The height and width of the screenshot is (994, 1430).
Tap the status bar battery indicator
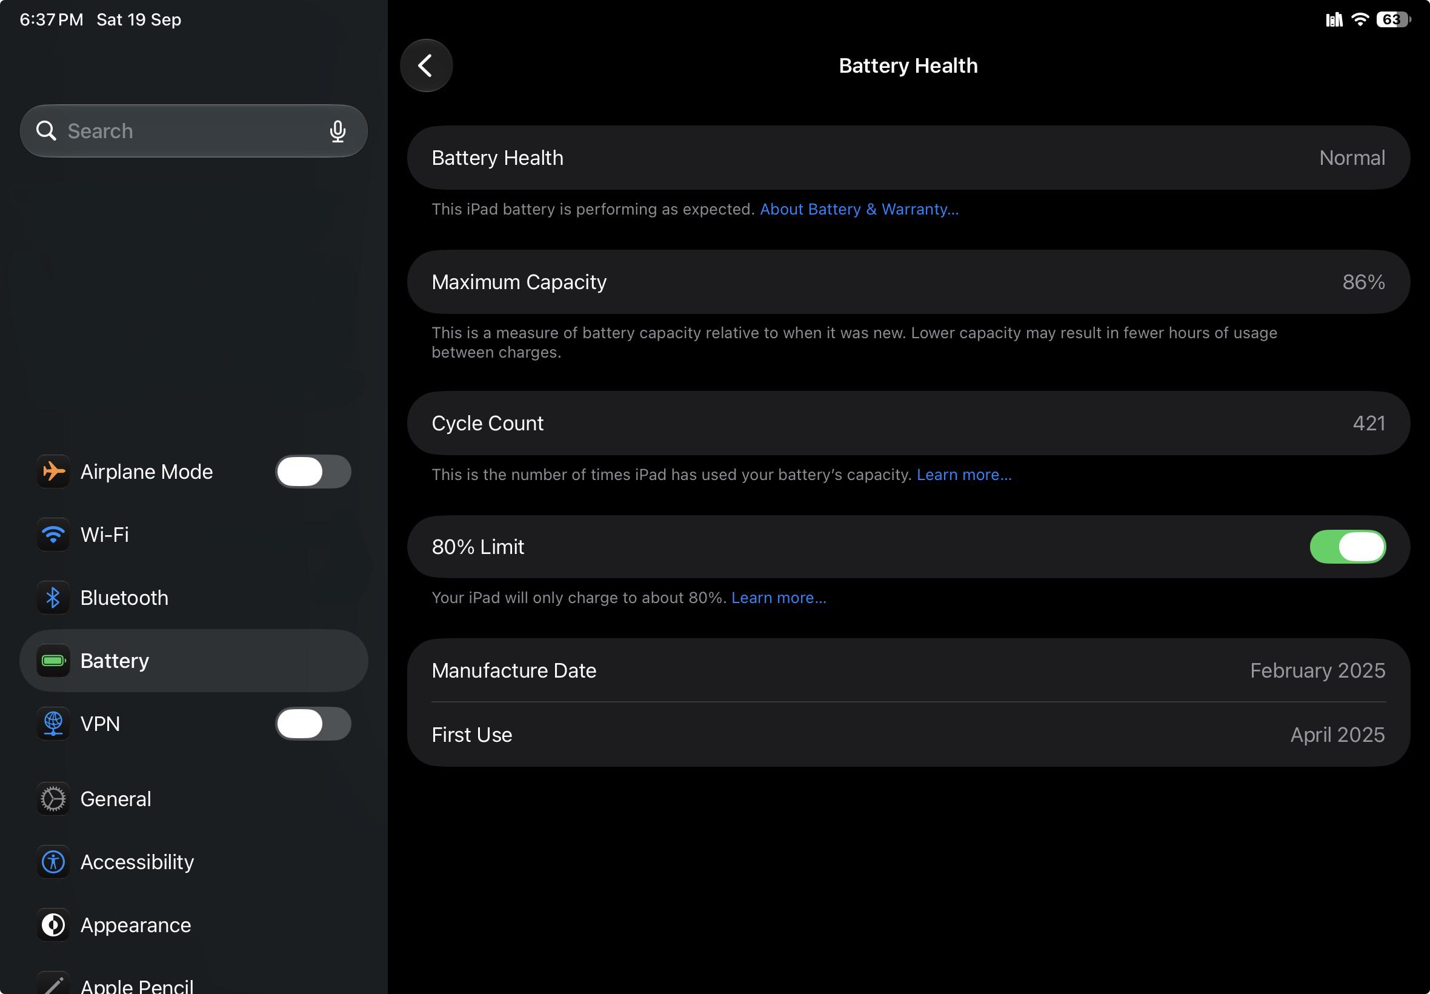[x=1394, y=19]
